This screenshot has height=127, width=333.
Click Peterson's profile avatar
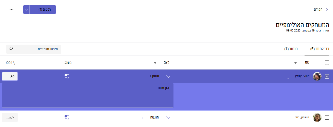tap(317, 117)
